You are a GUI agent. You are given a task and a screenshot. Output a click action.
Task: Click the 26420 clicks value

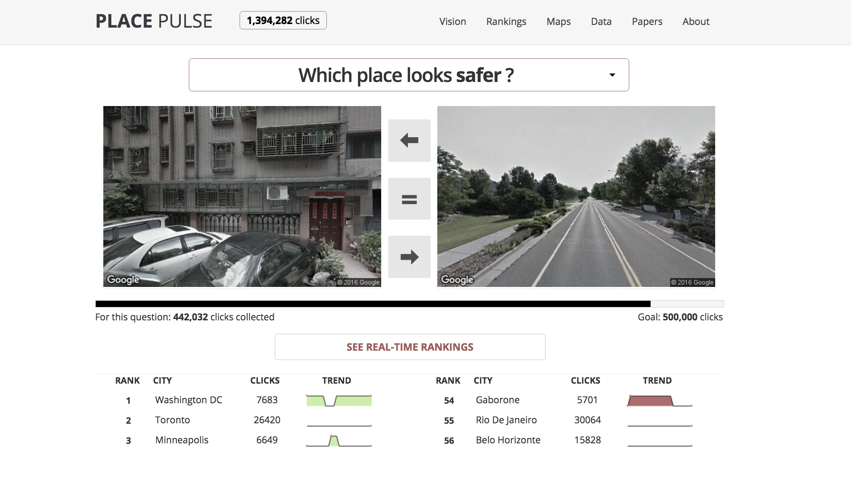click(x=267, y=420)
